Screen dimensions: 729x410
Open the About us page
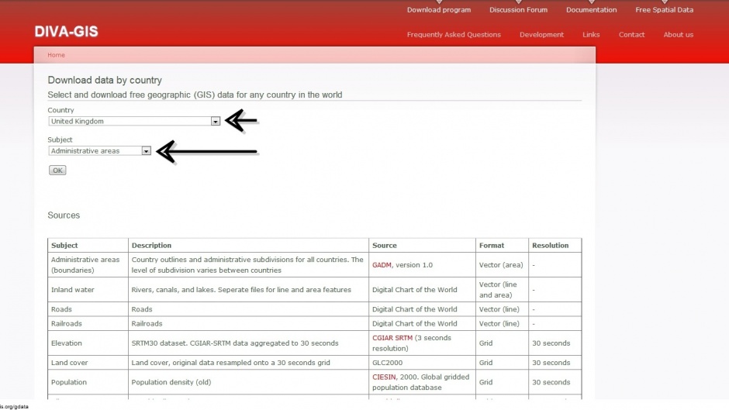pyautogui.click(x=679, y=34)
